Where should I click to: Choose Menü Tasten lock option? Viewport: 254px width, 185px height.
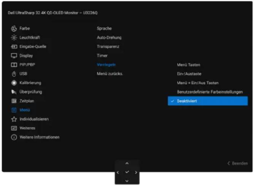click(x=189, y=65)
